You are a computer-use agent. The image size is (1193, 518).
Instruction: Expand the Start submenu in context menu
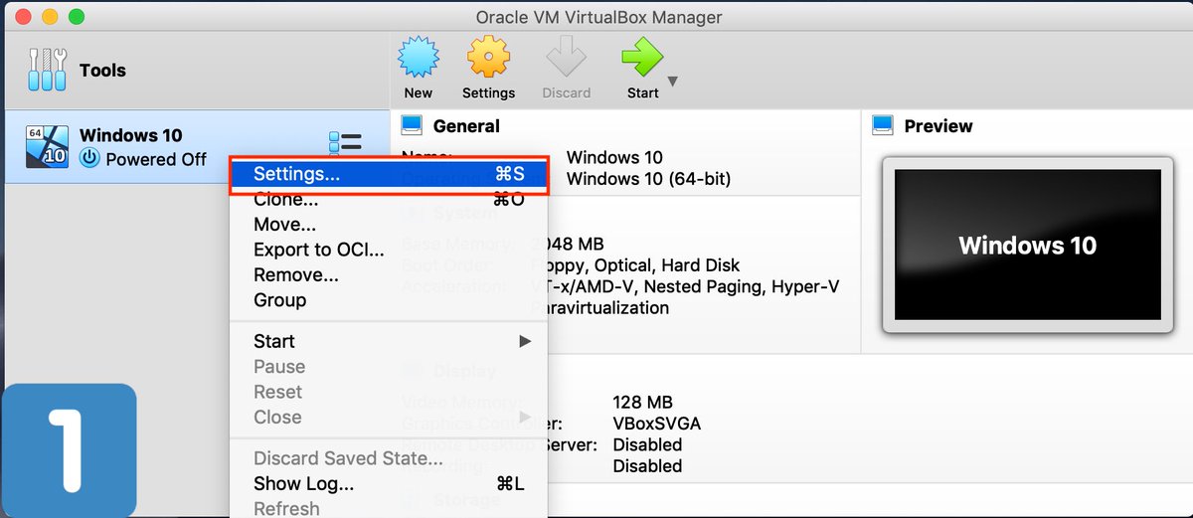[x=388, y=341]
